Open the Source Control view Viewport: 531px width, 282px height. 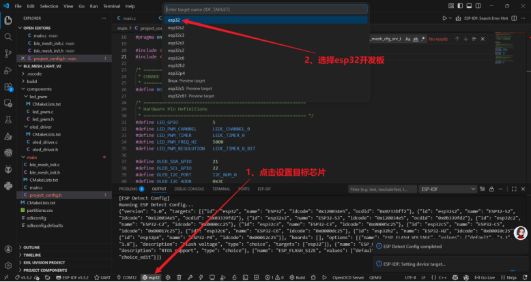click(x=8, y=53)
